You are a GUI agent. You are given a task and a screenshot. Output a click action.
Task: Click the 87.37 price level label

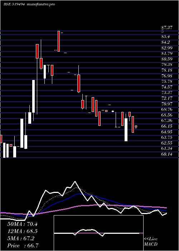[167, 28]
